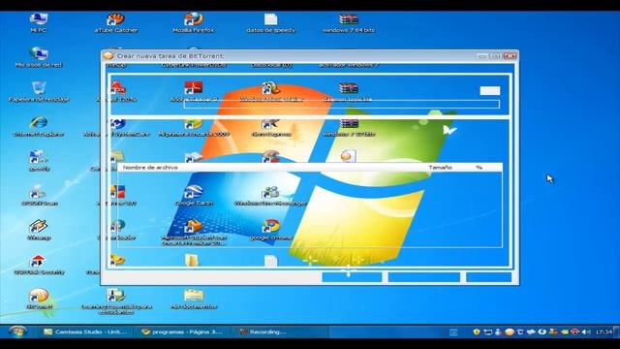The image size is (620, 349).
Task: Launch the Internet Explorer desktop shortcut
Action: click(39, 127)
